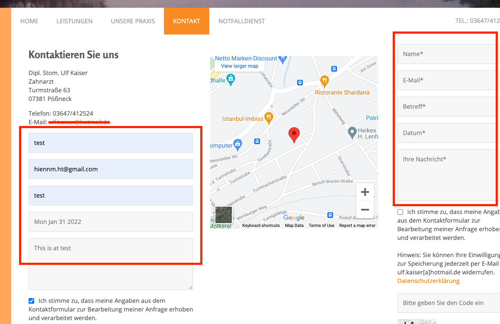Screen dimensions: 500x324
Task: Click the red location pin on map
Action: pos(294,134)
